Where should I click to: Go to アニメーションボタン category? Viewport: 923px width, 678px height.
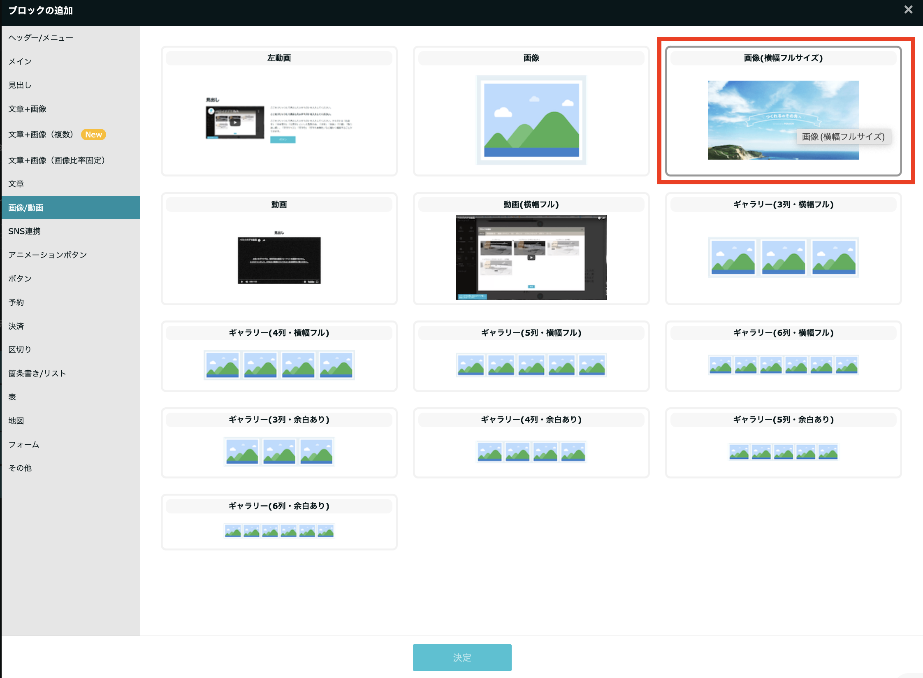tap(48, 255)
